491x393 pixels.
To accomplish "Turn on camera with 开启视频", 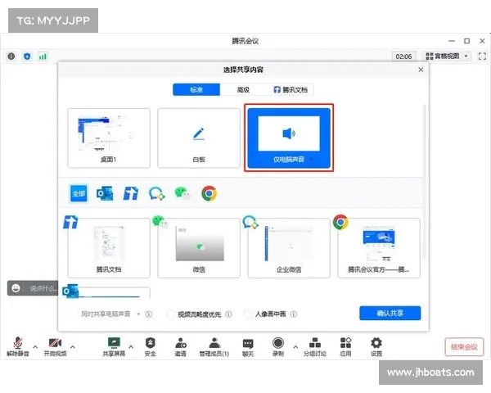I will tap(55, 346).
